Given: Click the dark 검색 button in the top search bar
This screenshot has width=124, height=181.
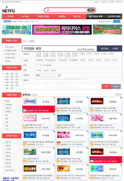Looking at the screenshot, I should tap(91, 10).
